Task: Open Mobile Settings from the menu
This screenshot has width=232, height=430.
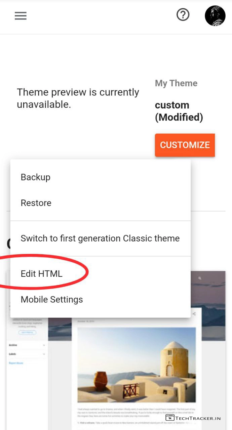Action: [52, 299]
